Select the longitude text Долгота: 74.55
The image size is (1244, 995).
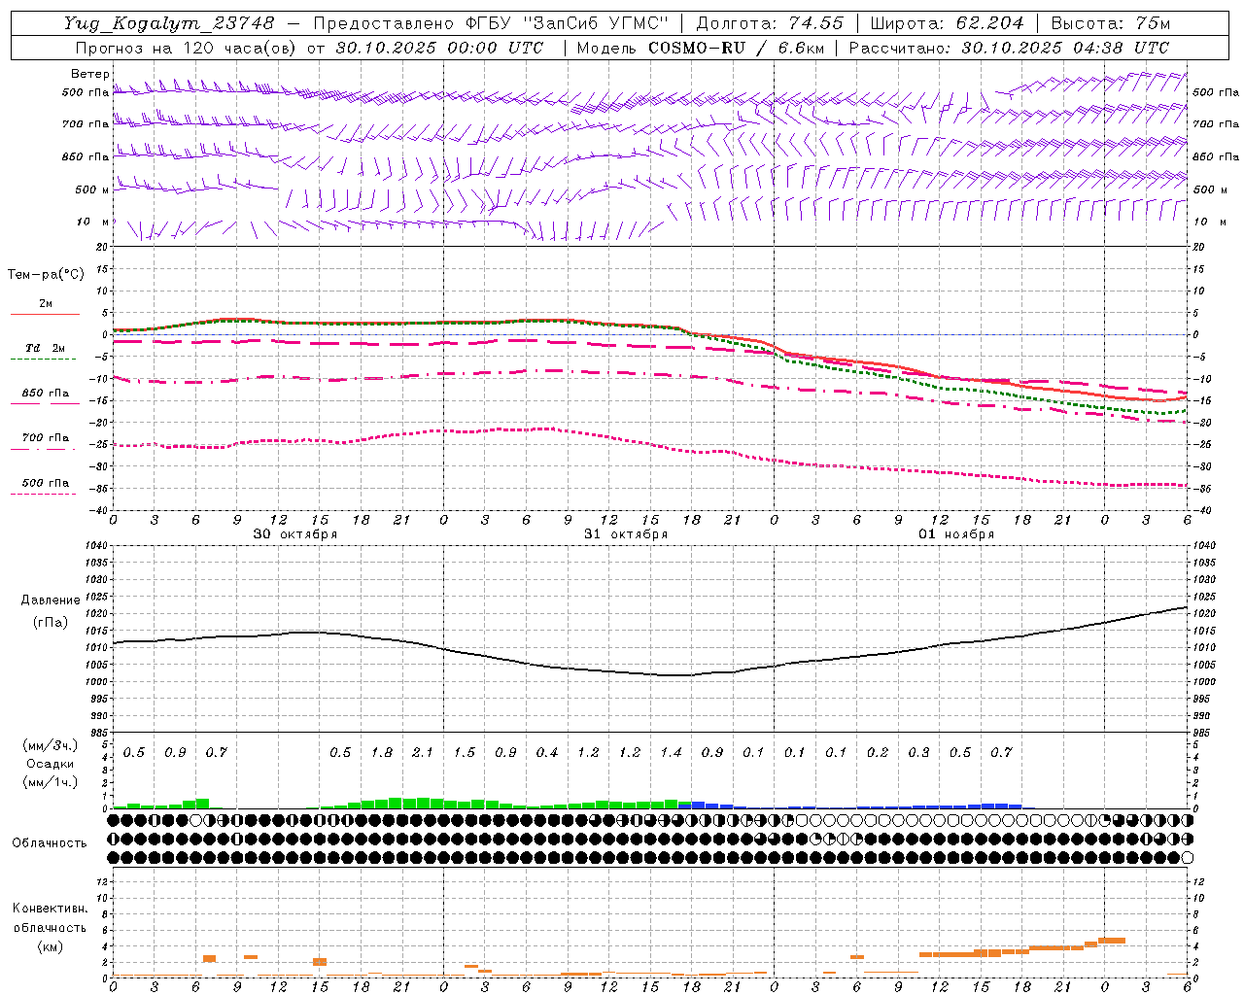(x=770, y=22)
